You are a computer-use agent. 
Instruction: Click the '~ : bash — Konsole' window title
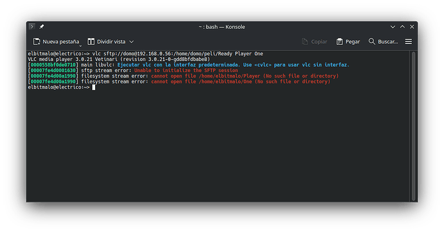tap(222, 27)
